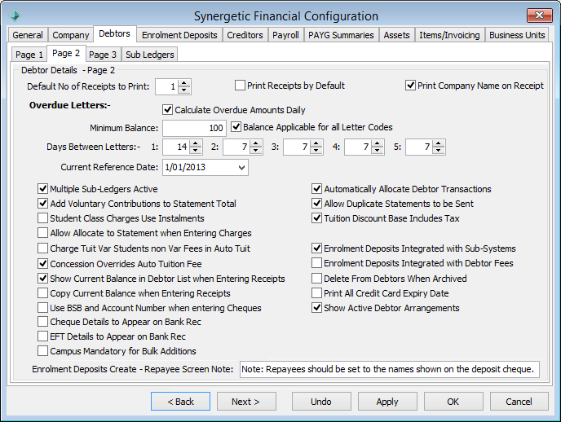Switch to the General tab
Screen dimensions: 561x422
(x=28, y=35)
